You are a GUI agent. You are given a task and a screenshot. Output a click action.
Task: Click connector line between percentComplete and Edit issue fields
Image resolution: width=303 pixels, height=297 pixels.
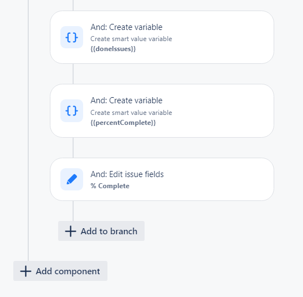click(x=73, y=148)
